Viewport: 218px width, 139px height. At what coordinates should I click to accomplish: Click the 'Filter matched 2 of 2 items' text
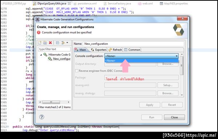(x=54, y=107)
